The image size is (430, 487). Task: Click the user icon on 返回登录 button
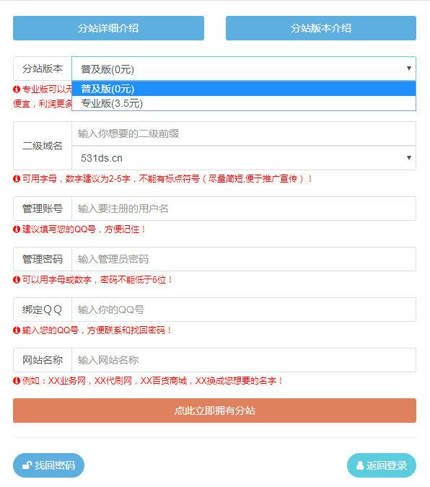coord(360,465)
